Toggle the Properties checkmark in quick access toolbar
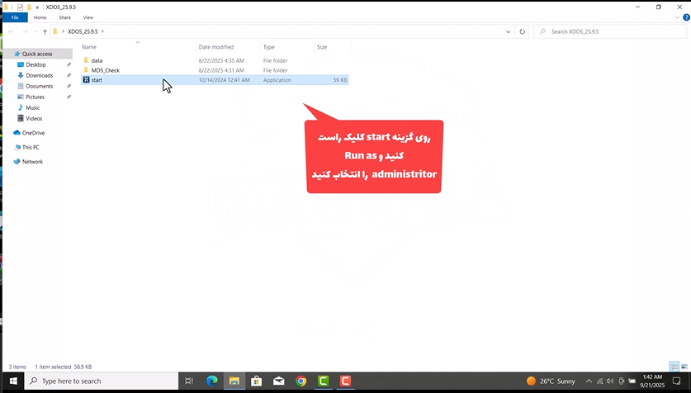 point(20,7)
